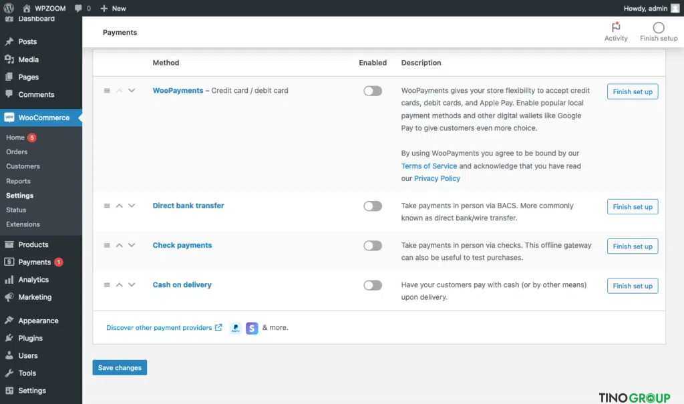Click the Payments page heading
This screenshot has width=684, height=404.
pos(120,32)
